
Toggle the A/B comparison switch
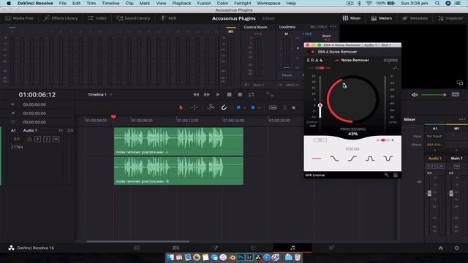coord(385,140)
